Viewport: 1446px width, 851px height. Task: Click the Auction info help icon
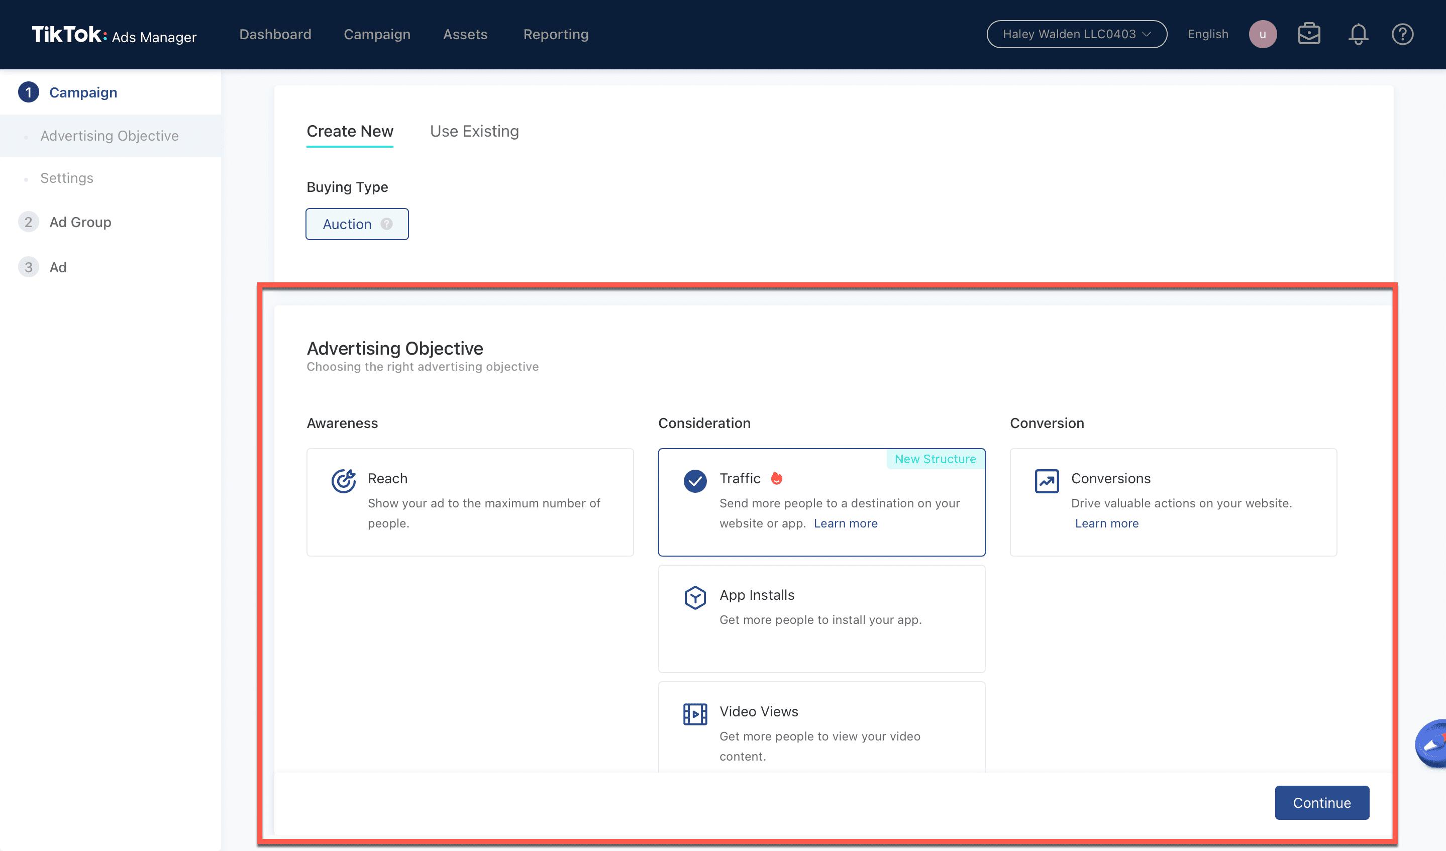tap(387, 224)
